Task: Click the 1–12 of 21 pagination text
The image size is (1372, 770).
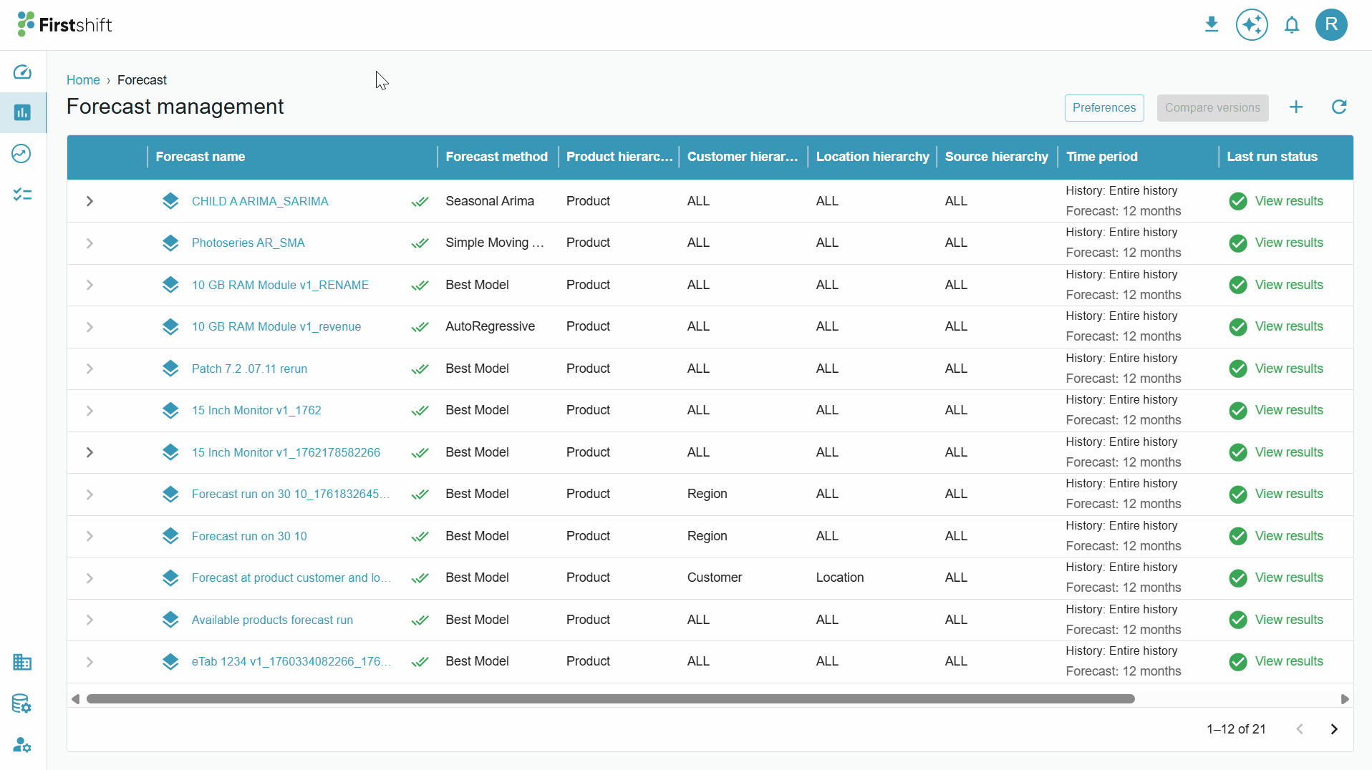Action: click(x=1236, y=729)
